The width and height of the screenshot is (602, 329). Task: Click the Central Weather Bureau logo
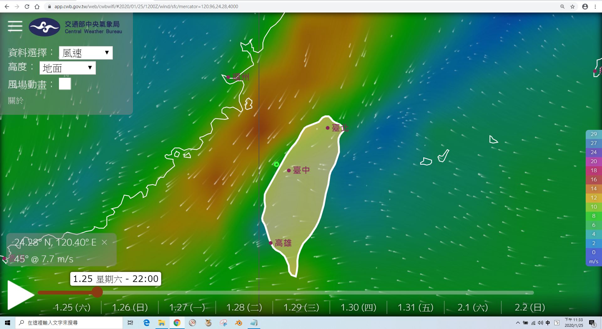coord(44,27)
